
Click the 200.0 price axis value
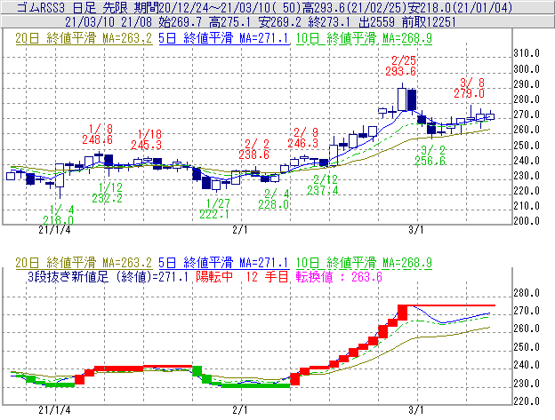[527, 221]
